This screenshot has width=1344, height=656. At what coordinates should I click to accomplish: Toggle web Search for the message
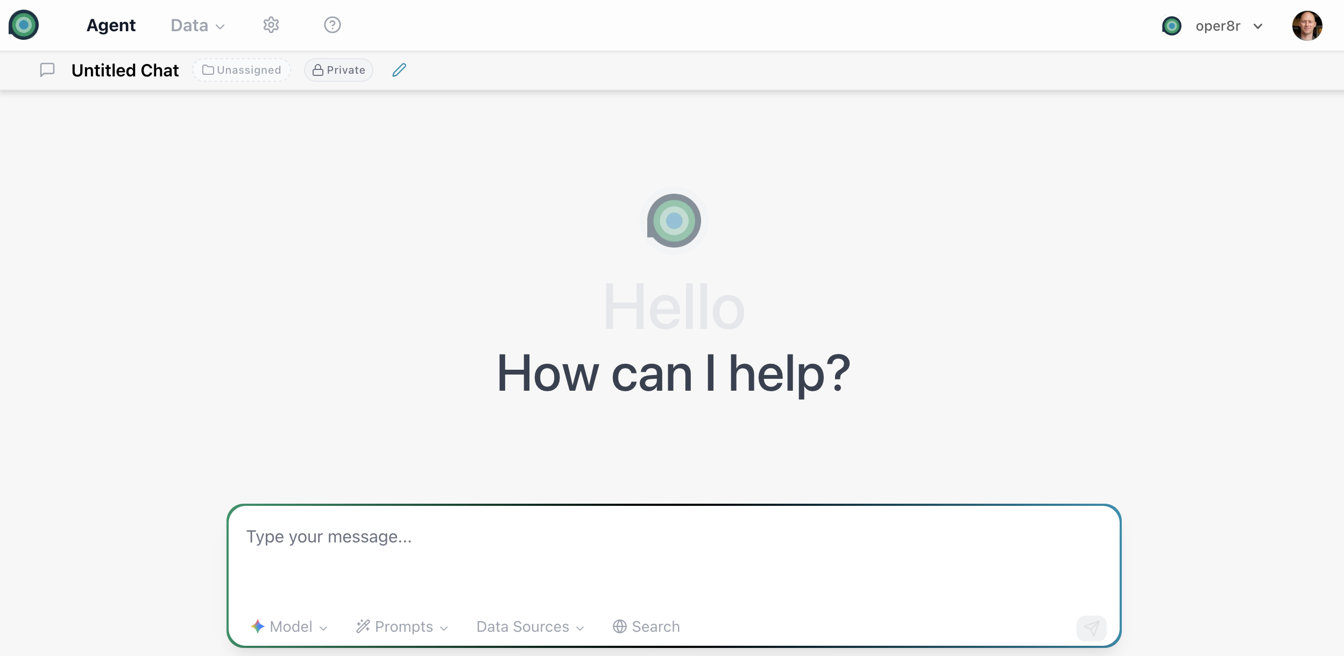[x=646, y=626]
